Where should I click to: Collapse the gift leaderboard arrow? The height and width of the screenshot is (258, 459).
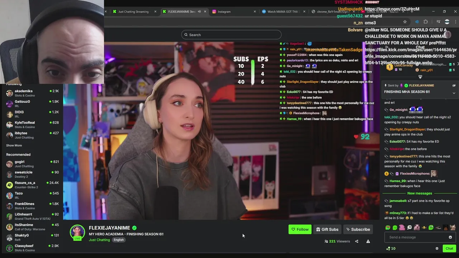tap(420, 77)
